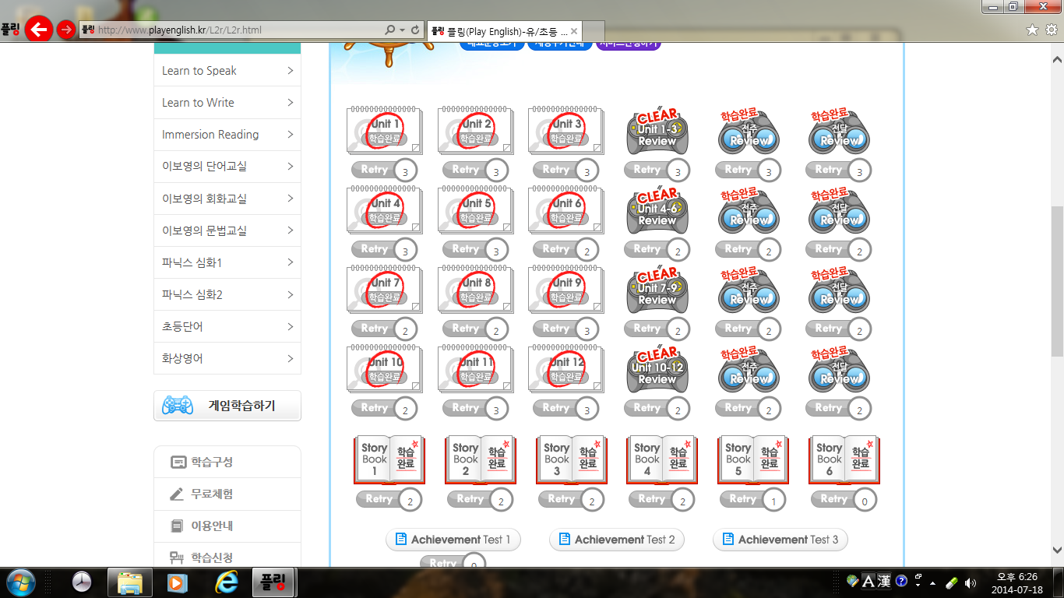
Task: Open Story Book 6
Action: (x=844, y=459)
